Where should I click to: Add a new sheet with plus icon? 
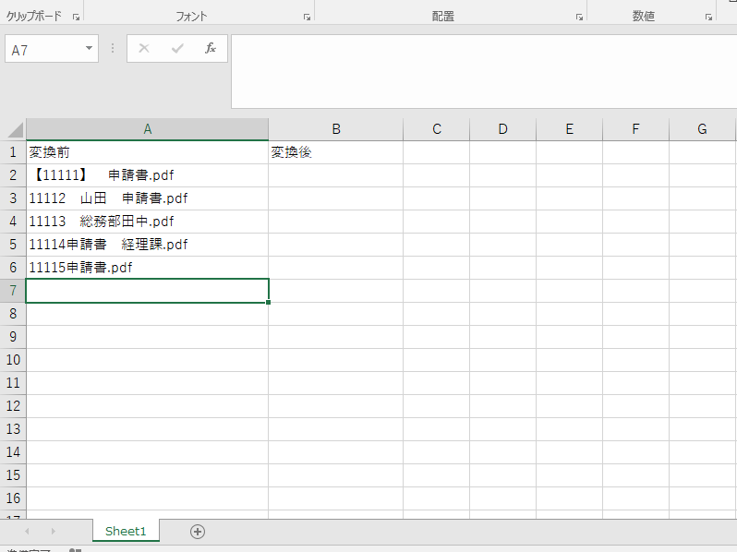coord(198,532)
